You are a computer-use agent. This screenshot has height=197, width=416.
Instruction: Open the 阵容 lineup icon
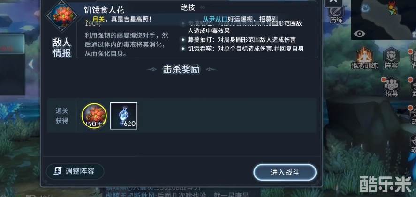(391, 58)
